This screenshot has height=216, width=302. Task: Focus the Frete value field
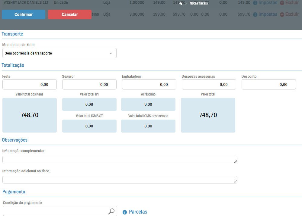(x=30, y=85)
